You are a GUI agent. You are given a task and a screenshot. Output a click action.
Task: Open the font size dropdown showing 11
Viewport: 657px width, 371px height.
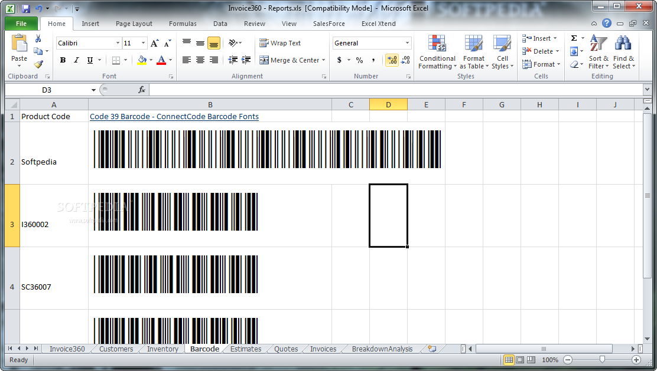143,43
